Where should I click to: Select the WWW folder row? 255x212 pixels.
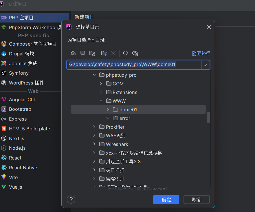pos(138,101)
